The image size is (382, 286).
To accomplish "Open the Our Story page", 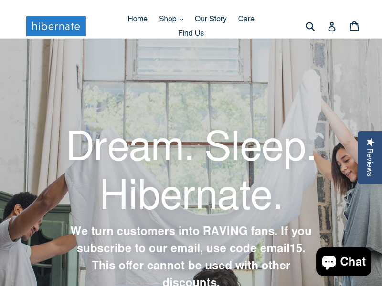I will pos(211,19).
